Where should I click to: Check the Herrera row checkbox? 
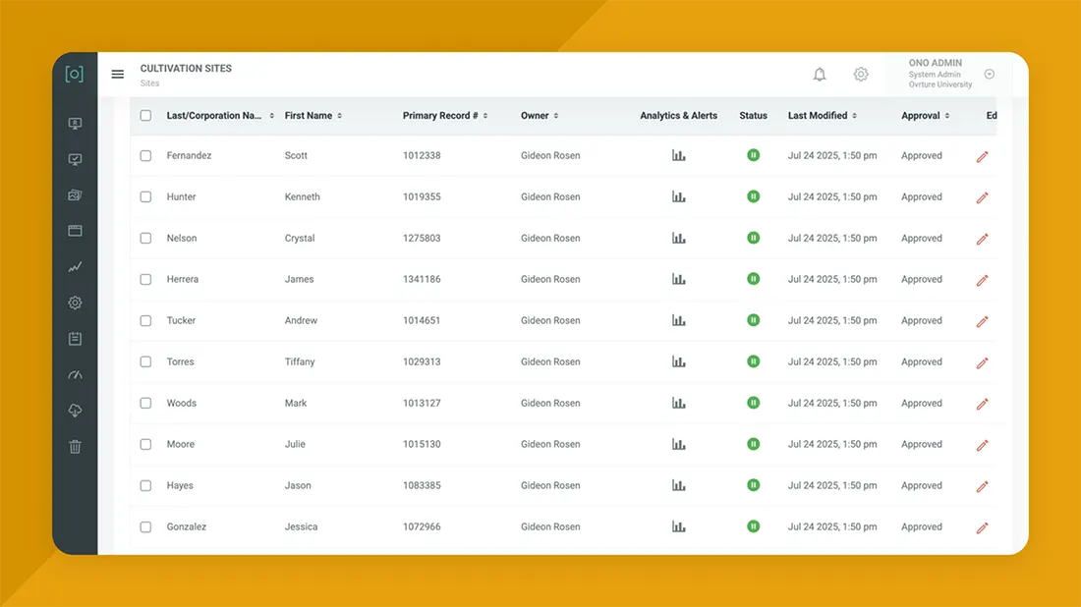(145, 279)
